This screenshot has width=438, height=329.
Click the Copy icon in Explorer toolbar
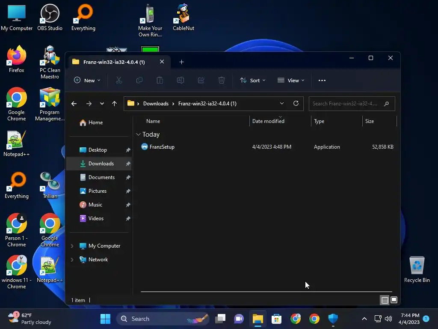click(139, 80)
